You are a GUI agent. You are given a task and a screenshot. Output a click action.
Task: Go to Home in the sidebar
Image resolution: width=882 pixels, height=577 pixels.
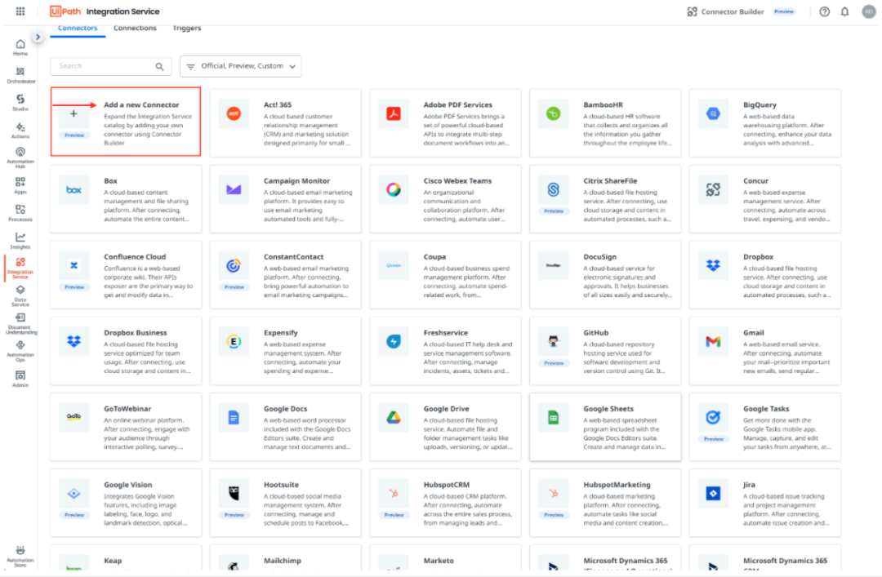pos(20,47)
